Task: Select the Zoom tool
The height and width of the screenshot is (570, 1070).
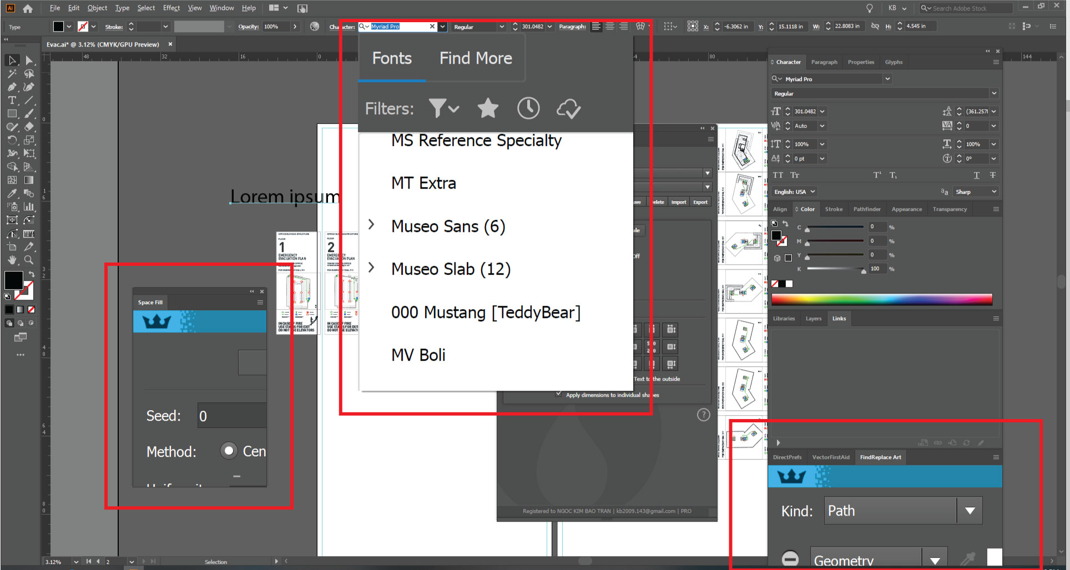Action: click(x=29, y=260)
